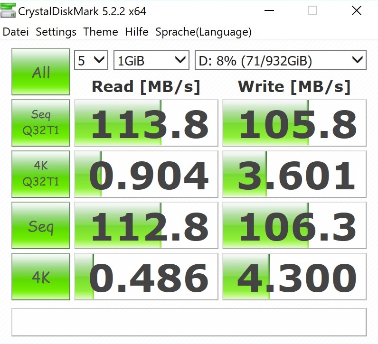Open the Settings menu
This screenshot has height=344, width=378.
56,32
